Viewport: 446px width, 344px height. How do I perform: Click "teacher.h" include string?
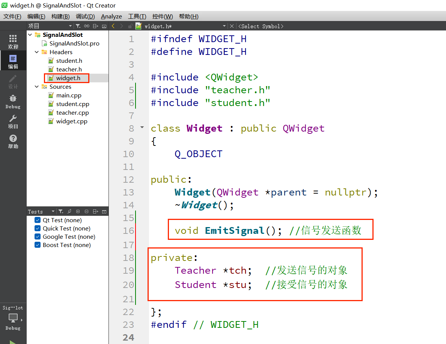(238, 90)
